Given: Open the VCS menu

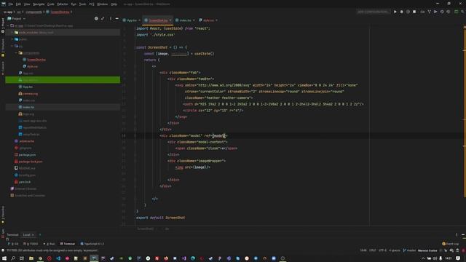Looking at the screenshot, I should click(92, 4).
